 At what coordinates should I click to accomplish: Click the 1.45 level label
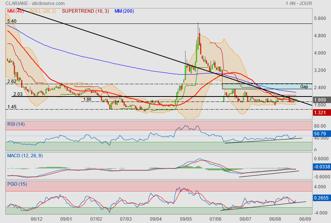click(x=12, y=107)
